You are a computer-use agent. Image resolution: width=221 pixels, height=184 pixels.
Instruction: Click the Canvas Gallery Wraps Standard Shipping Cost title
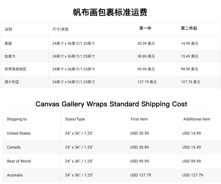[x=111, y=104]
